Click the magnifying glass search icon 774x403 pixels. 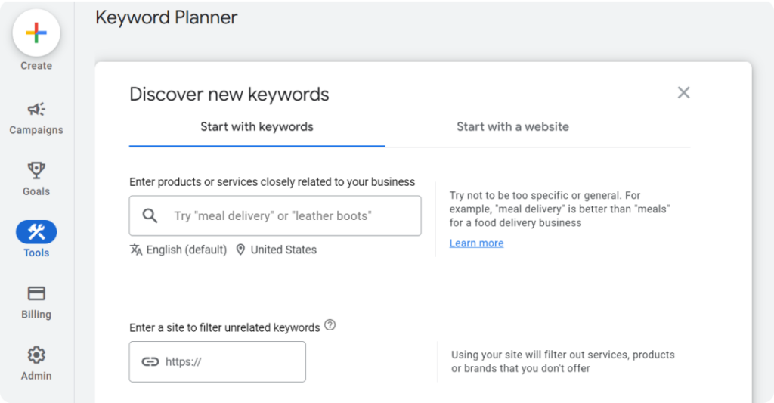[x=150, y=215]
